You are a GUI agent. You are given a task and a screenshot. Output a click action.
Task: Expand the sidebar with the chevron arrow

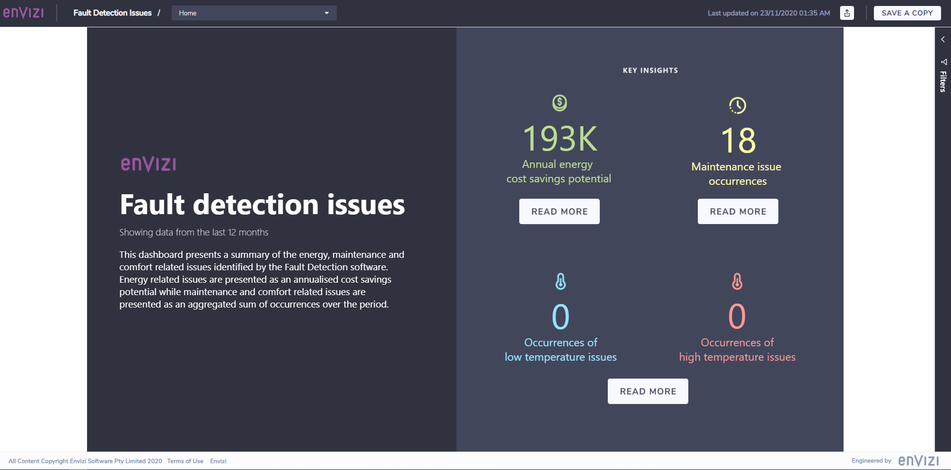[943, 39]
